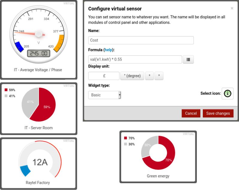Open the Widget type dropdown
This screenshot has height=190, width=239.
(x=105, y=95)
